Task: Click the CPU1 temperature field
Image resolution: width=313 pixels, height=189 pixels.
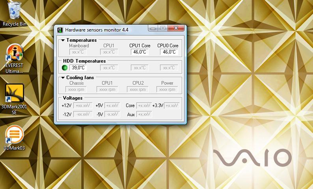Action: click(109, 52)
